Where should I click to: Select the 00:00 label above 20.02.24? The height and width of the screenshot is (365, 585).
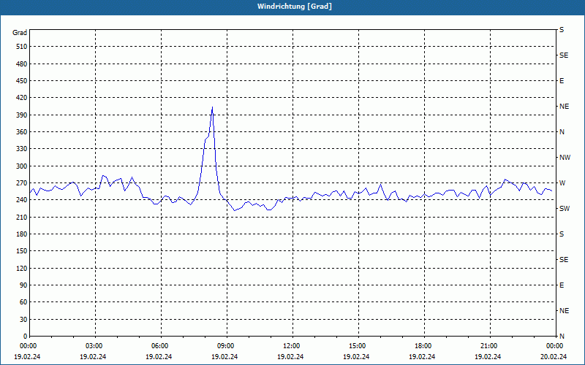555,345
